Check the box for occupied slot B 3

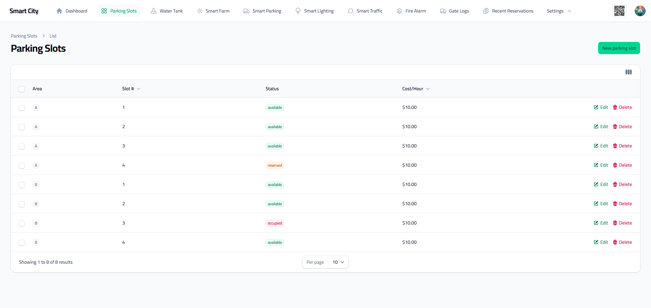(x=22, y=223)
